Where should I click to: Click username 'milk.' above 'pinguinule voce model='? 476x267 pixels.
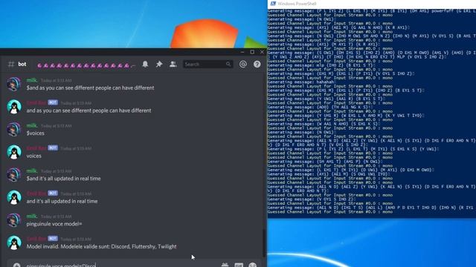pos(32,216)
